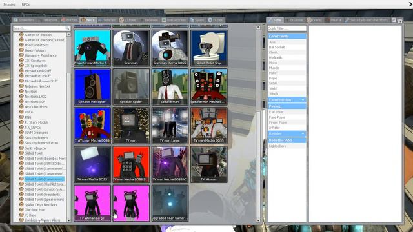Spawn the Skibidi Toilet Spy NPC
The width and height of the screenshot is (413, 232).
209,48
